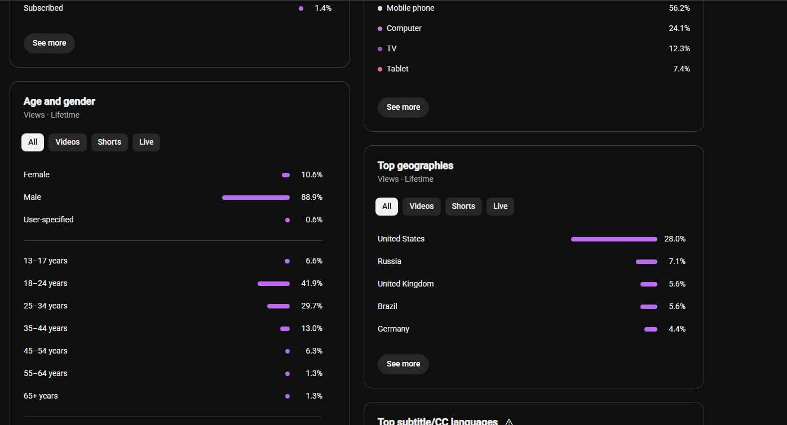Click the Mobile phone legend dot

click(380, 8)
